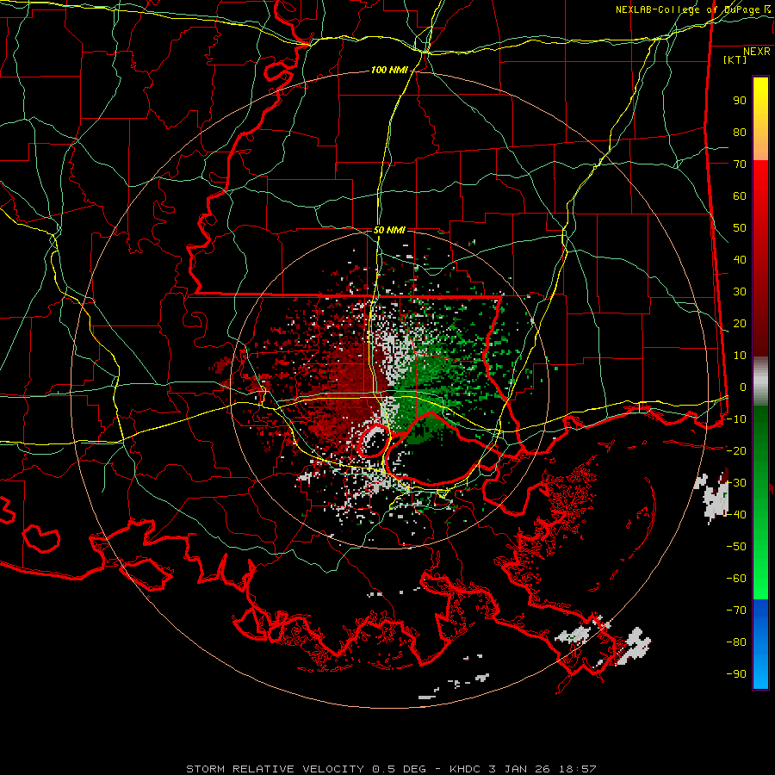The image size is (775, 775).
Task: Click the positive 20 knot scale value
Action: (x=740, y=324)
